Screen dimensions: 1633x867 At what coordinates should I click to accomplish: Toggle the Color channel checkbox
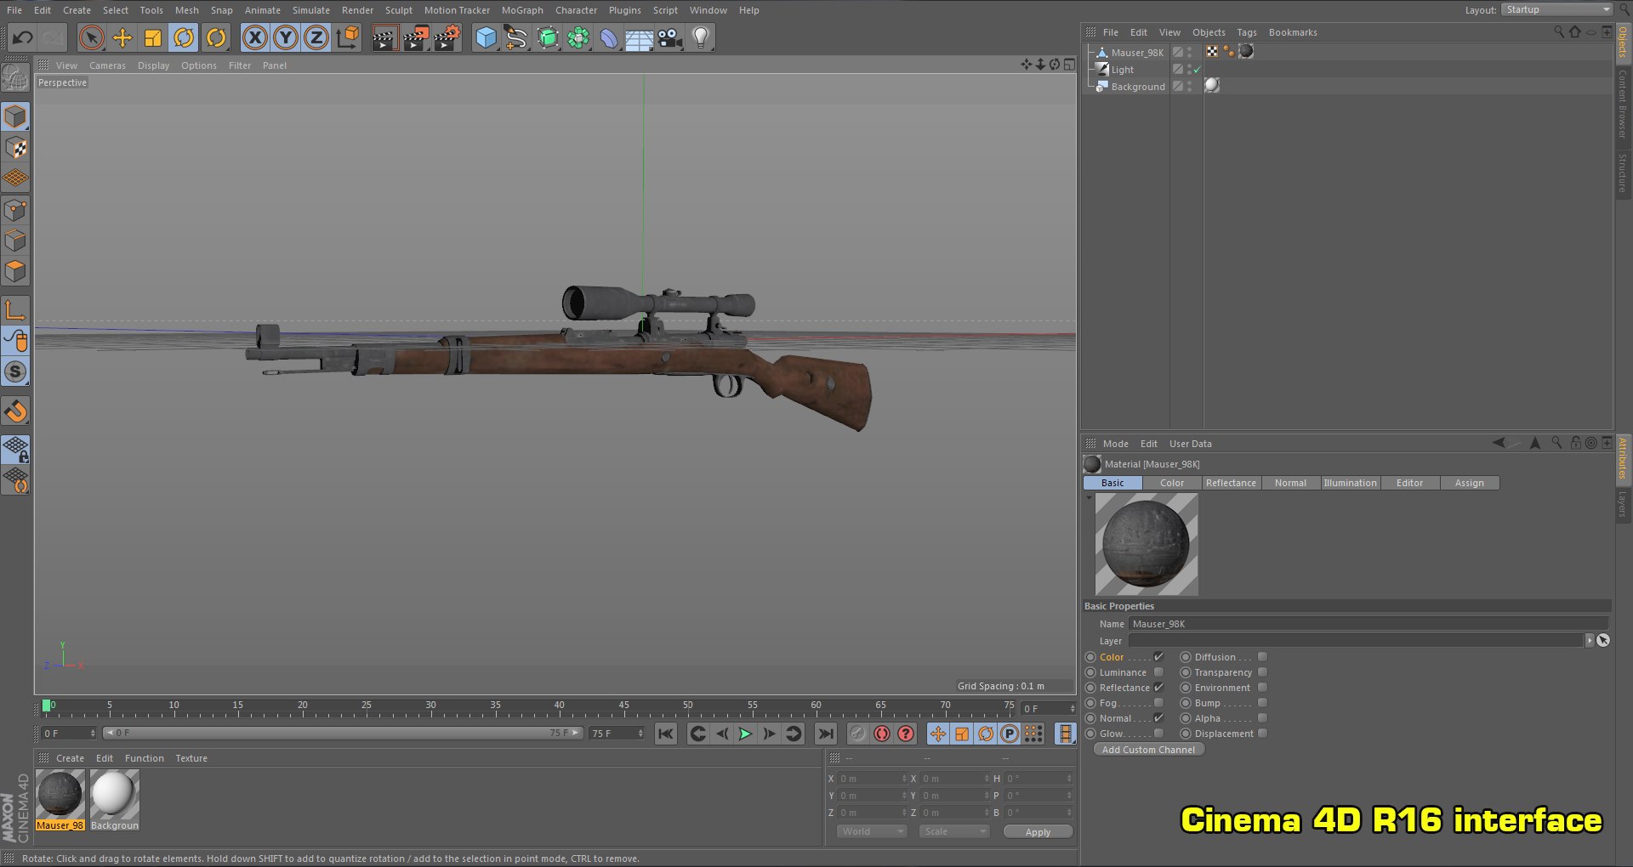coord(1158,657)
